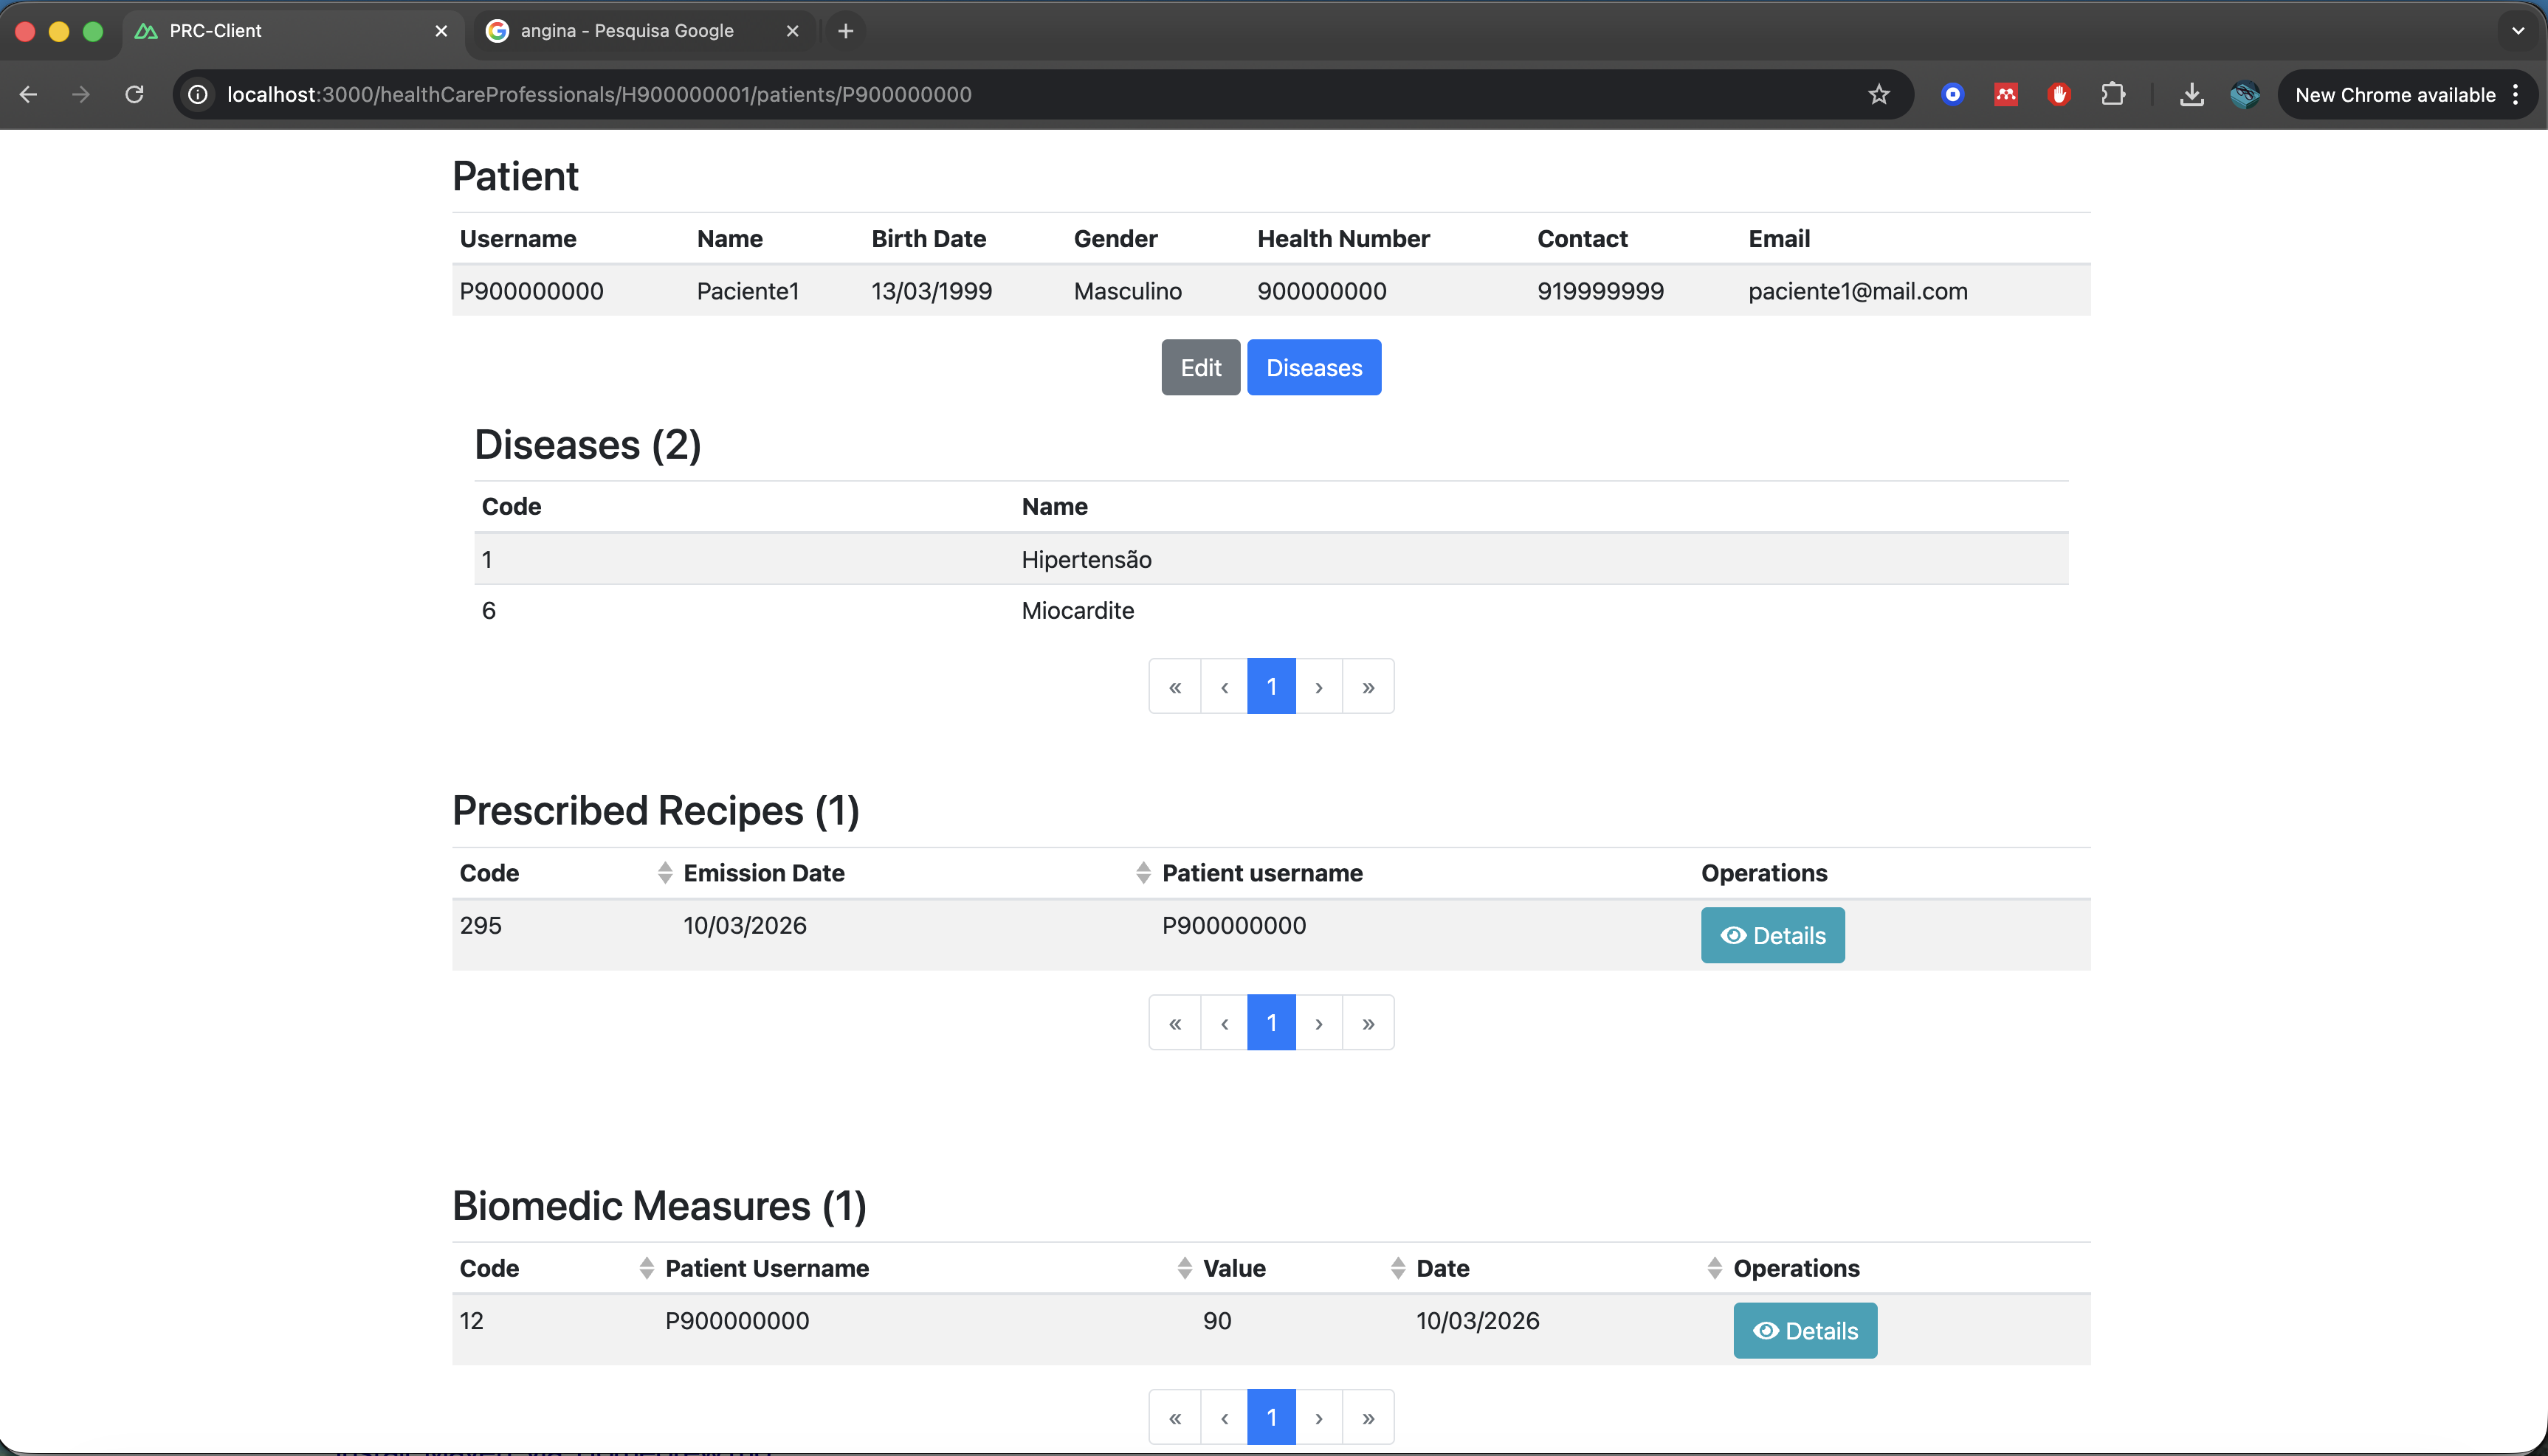The width and height of the screenshot is (2548, 1456).
Task: Bookmark this page with star icon
Action: [1879, 94]
